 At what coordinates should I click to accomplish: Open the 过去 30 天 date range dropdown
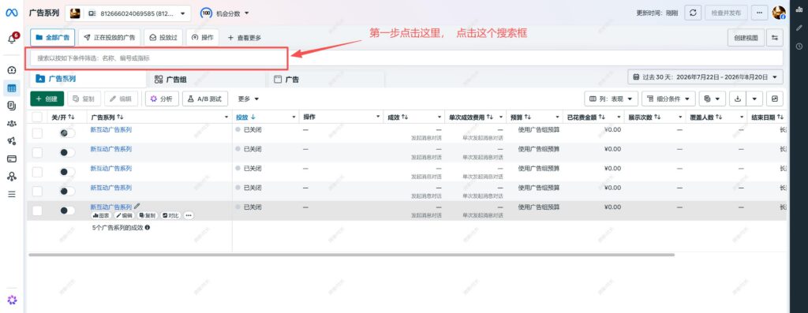705,77
